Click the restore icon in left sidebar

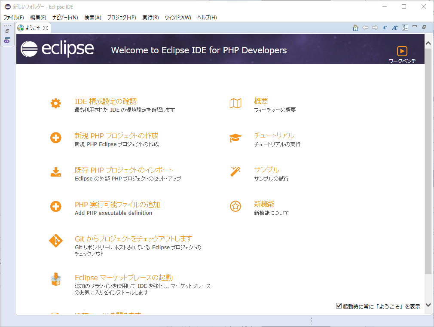coord(7,31)
